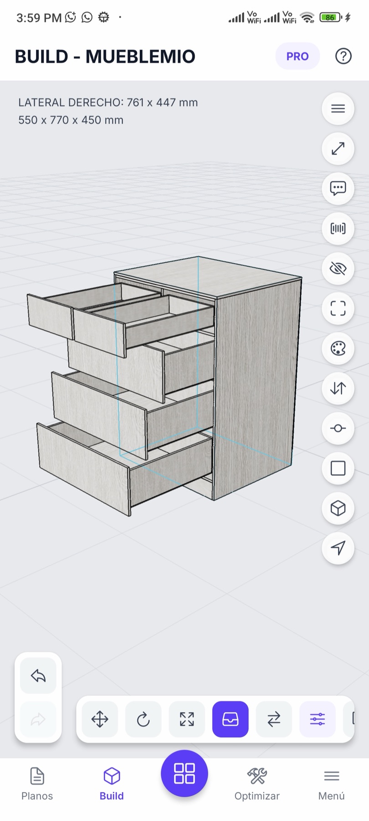
Task: Select the bottom drawer front in model
Action: 84,470
